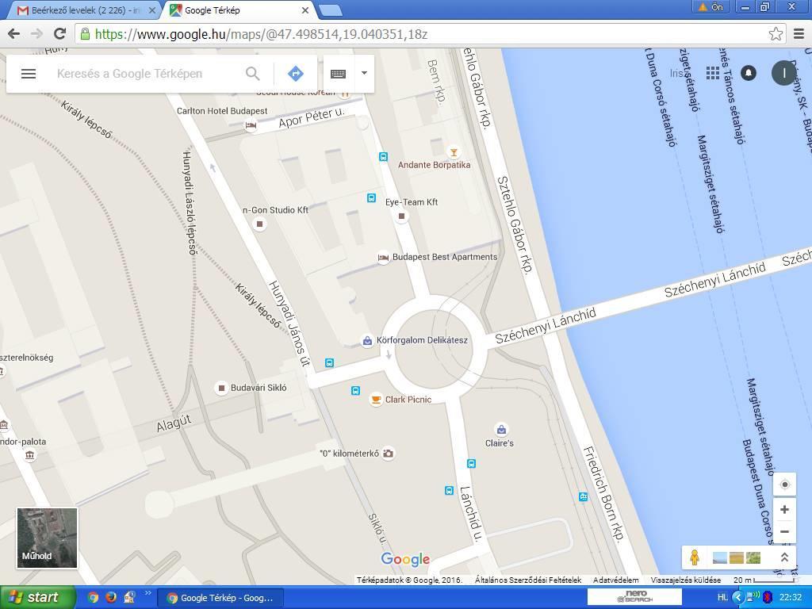812x609 pixels.
Task: Click the Eye-Team Kft place marker
Action: [x=401, y=216]
